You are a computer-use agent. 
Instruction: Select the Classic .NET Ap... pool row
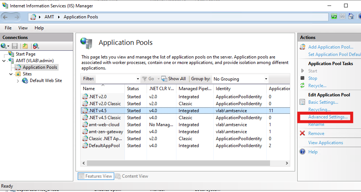[x=185, y=139]
